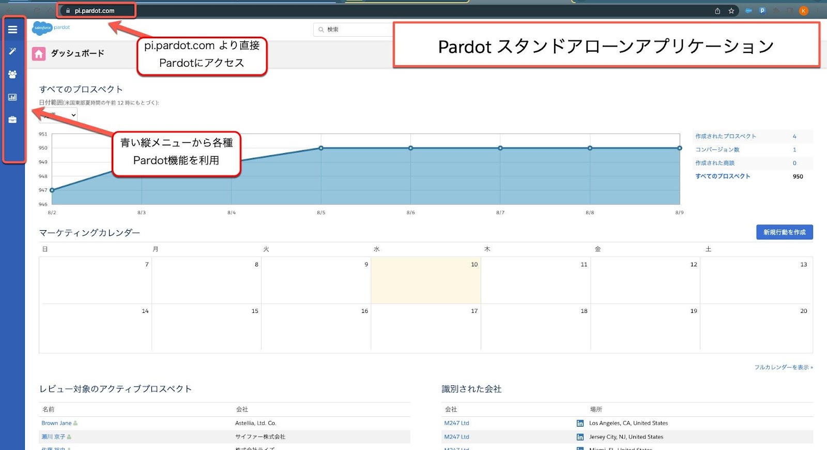
Task: Click the LinkedIn icon for Los Angeles row
Action: click(580, 423)
